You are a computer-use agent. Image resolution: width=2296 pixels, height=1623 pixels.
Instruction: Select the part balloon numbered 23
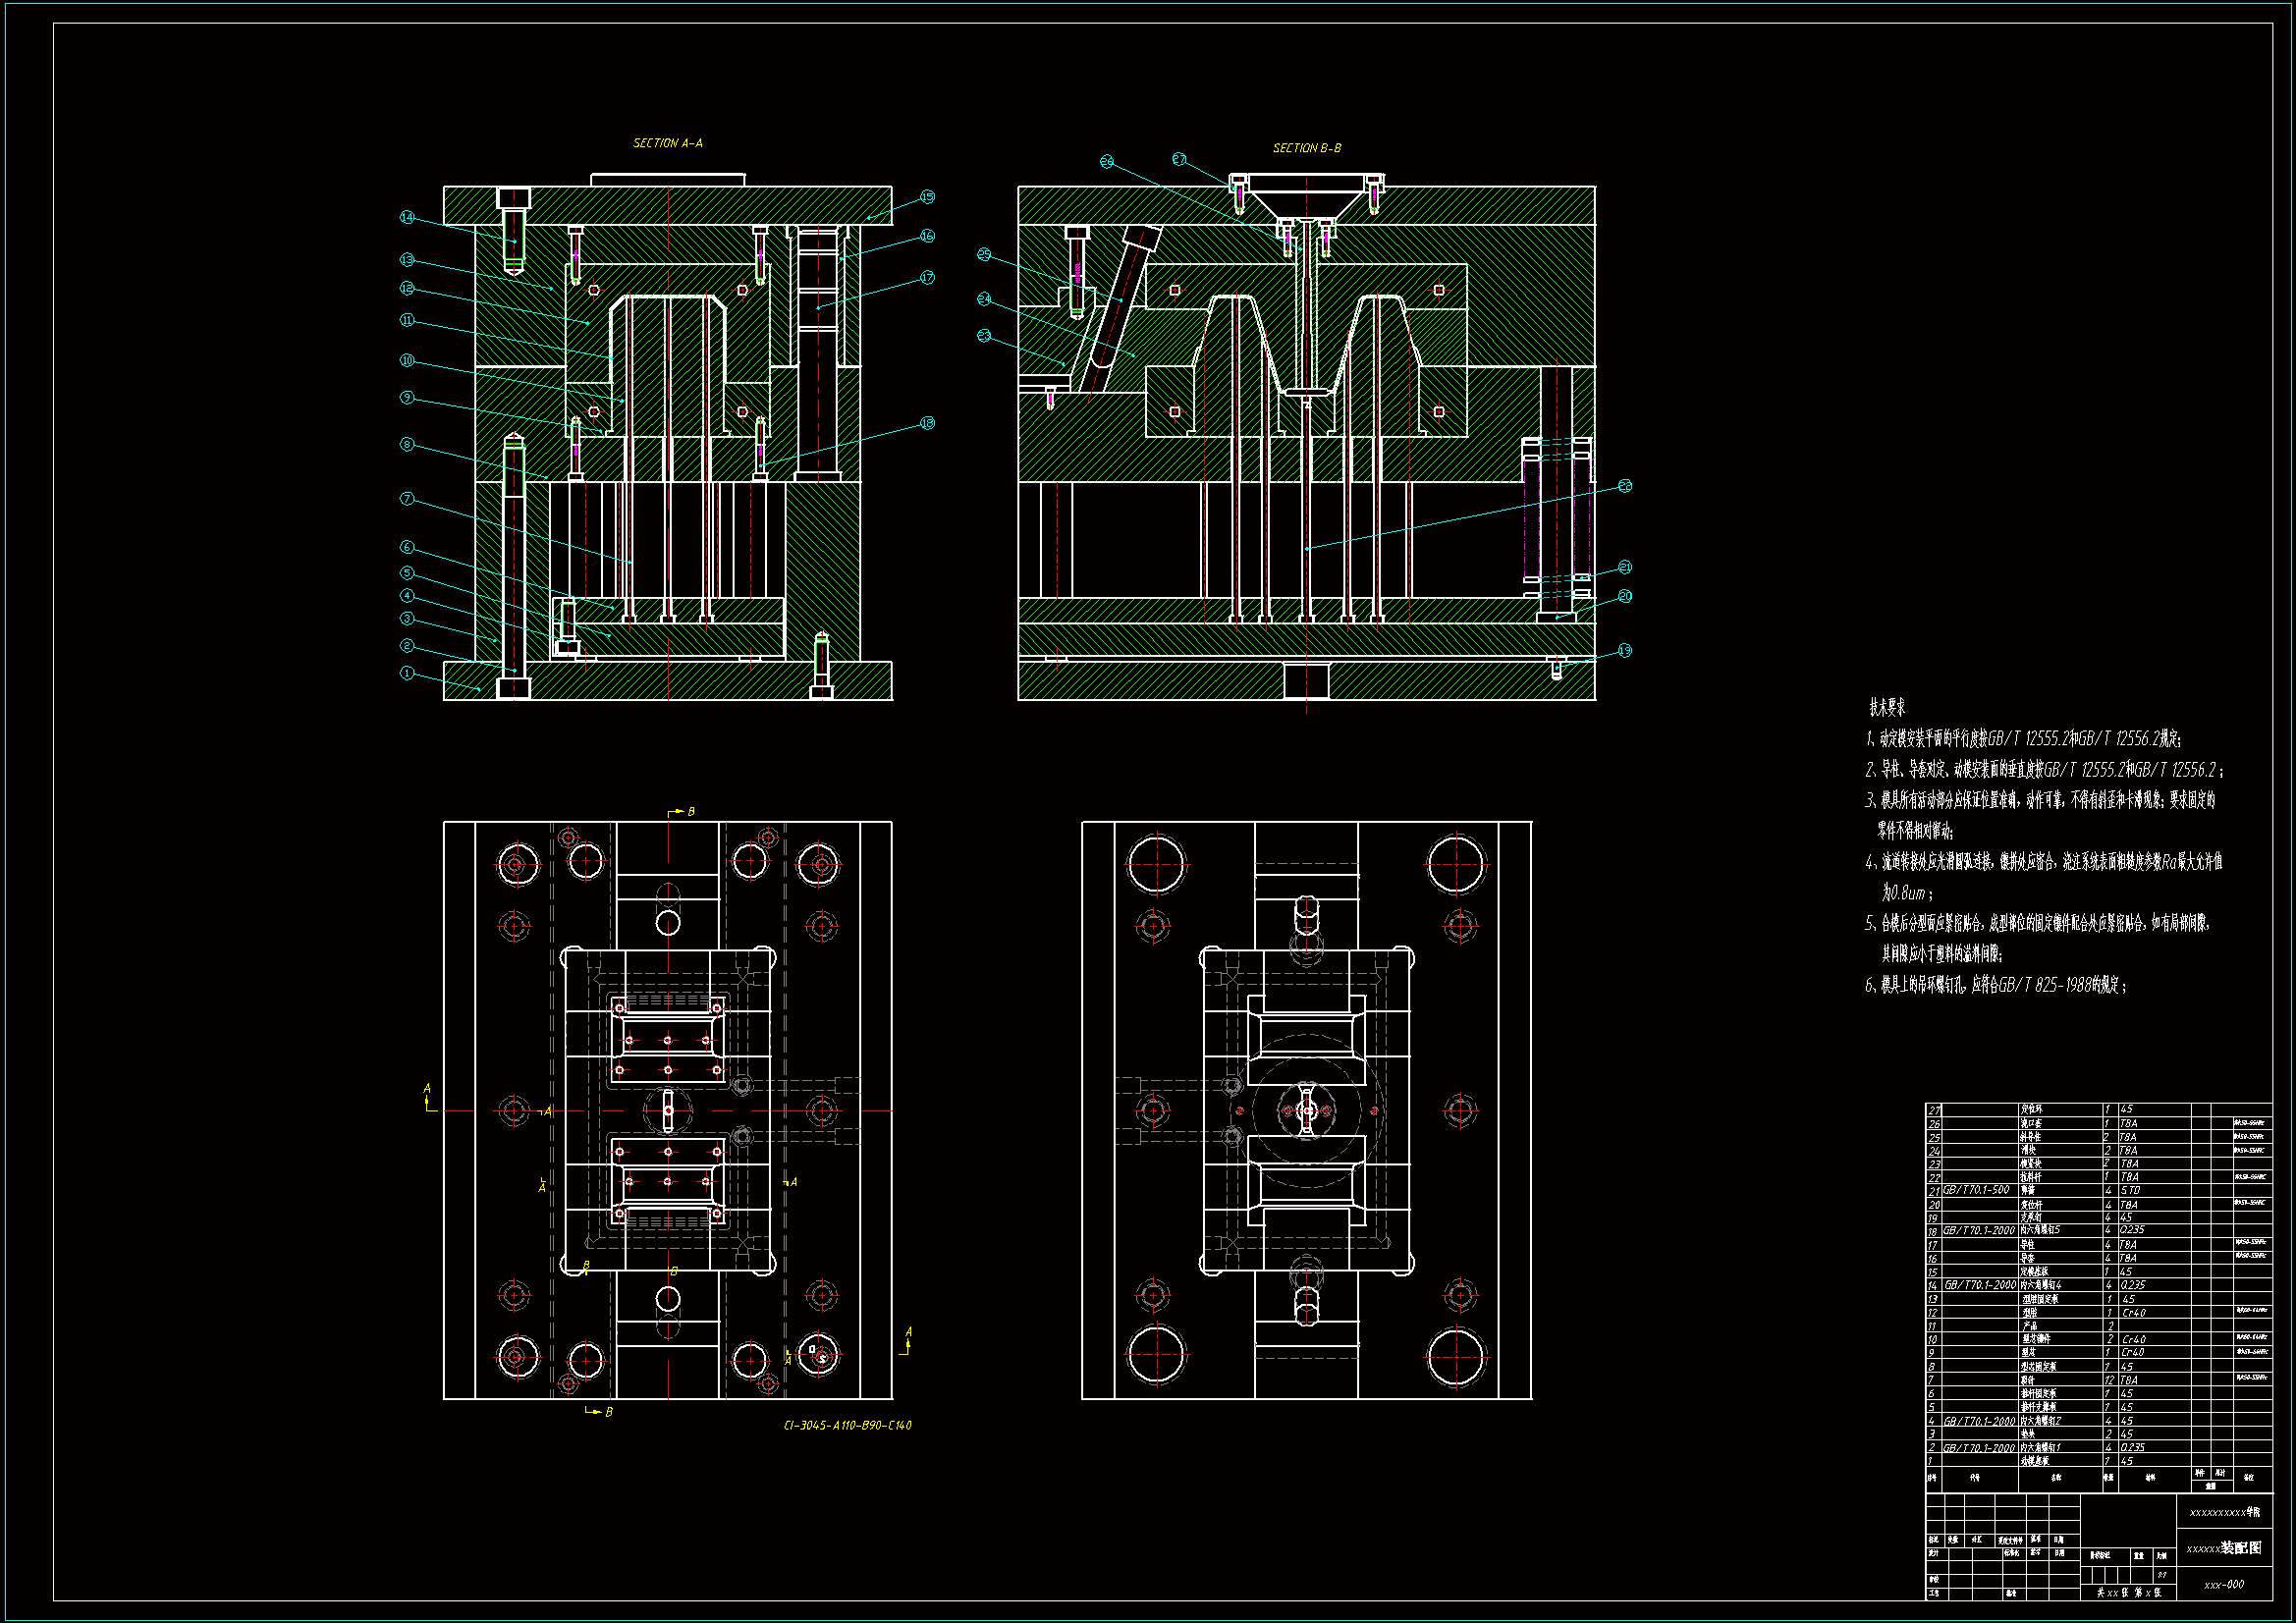point(984,336)
